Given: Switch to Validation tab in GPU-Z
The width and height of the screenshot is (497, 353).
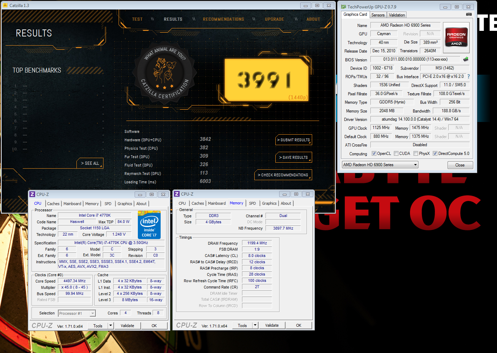Looking at the screenshot, I should pos(397,15).
